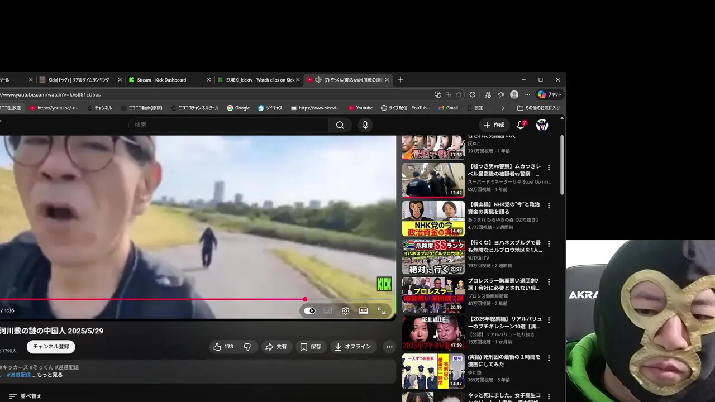Switch to the Kick リアルタイムランキング tab

[79, 80]
